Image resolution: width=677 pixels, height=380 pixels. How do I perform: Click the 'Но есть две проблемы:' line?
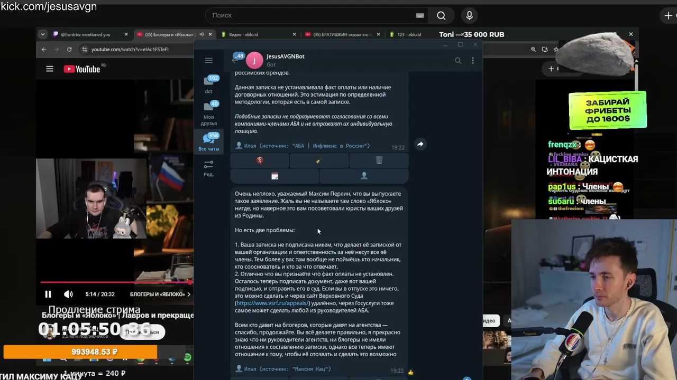[264, 230]
